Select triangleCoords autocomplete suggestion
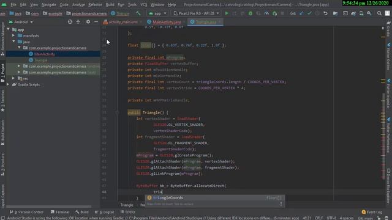Viewport: 392px width, 220px height. pyautogui.click(x=214, y=198)
